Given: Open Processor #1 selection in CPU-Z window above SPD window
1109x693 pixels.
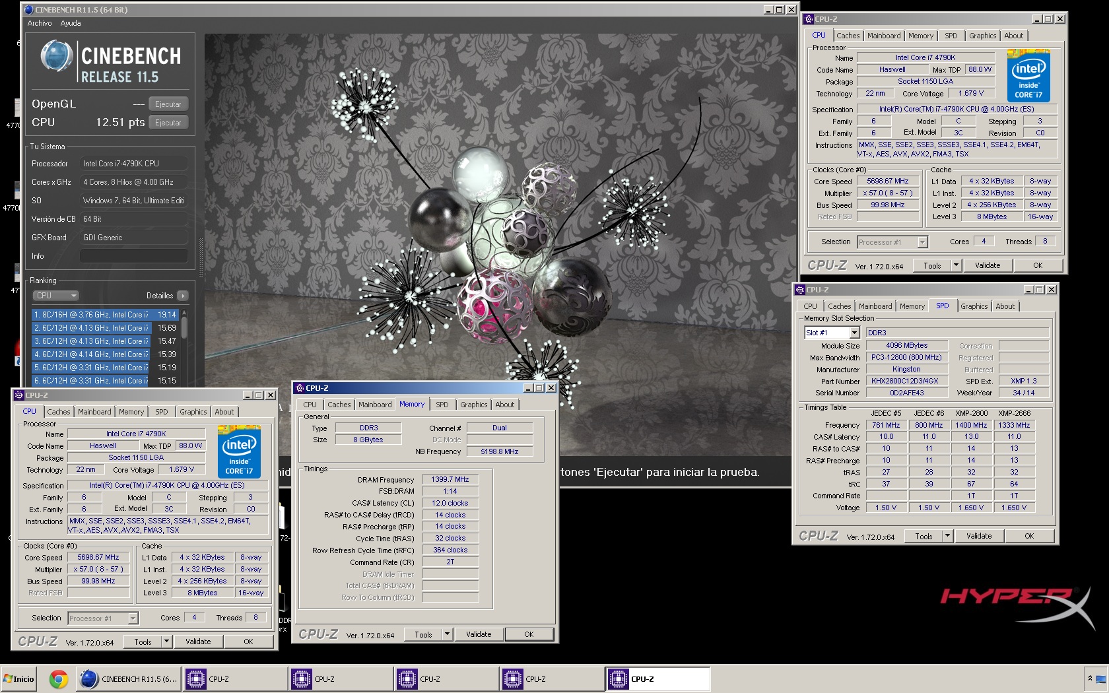Looking at the screenshot, I should coord(892,242).
